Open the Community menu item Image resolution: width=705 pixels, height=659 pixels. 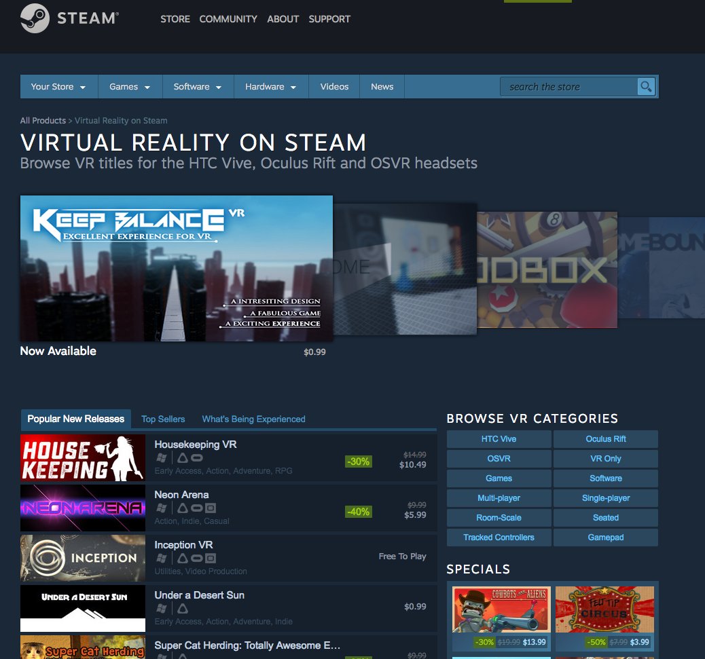pyautogui.click(x=228, y=19)
